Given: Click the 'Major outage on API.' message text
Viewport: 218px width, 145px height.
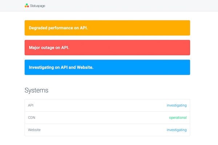Looking at the screenshot, I should (49, 47).
